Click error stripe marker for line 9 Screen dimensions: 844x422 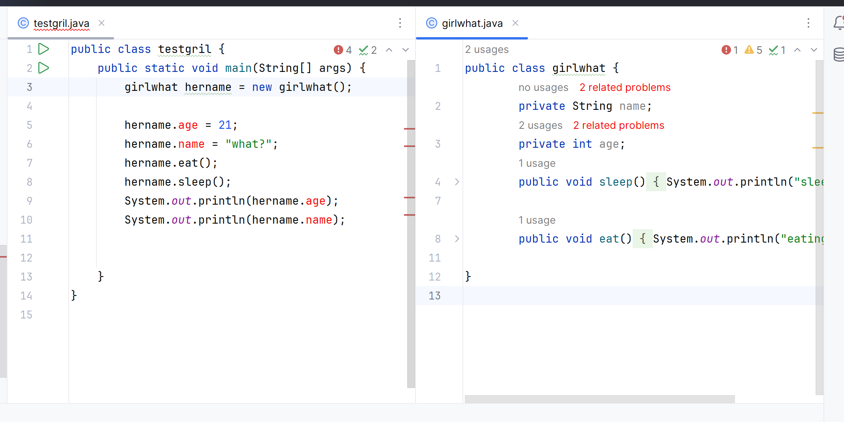pyautogui.click(x=410, y=198)
